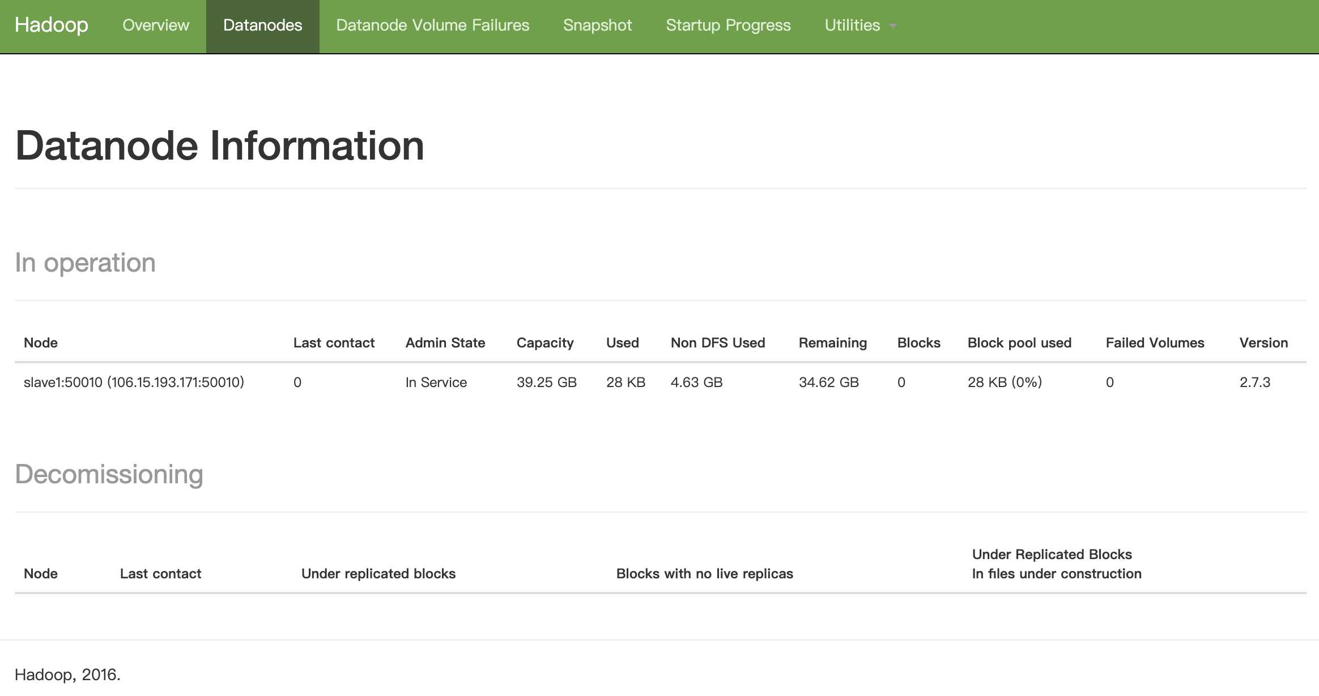This screenshot has height=696, width=1319.
Task: Switch to the Snapshot tab
Action: (x=597, y=25)
